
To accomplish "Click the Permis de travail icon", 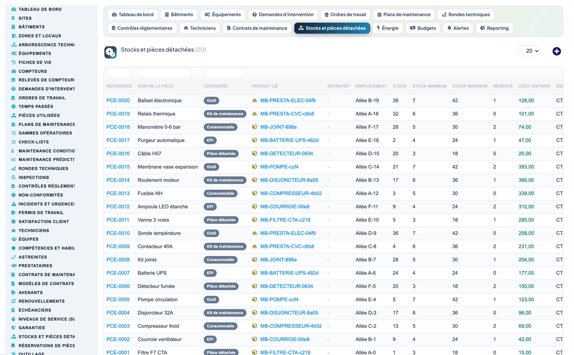I will point(13,213).
